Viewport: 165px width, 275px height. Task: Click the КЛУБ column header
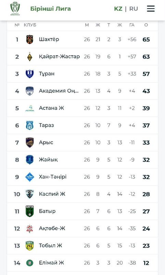coord(30,25)
